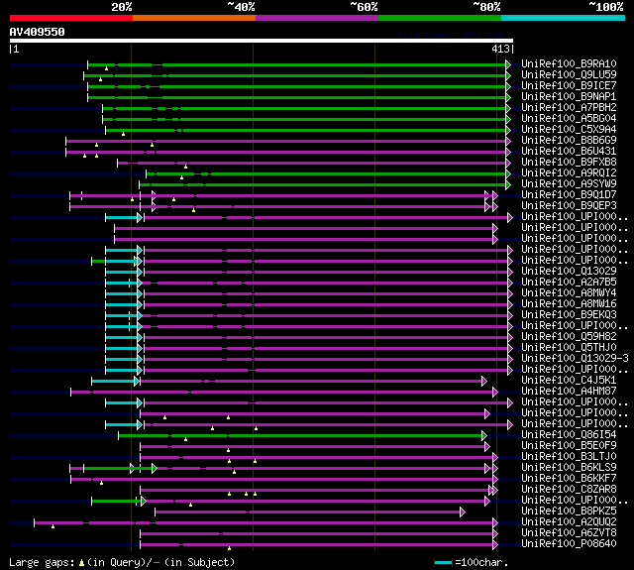Select the UniRef100_B9QEP3 label
The width and height of the screenshot is (634, 570).
click(x=569, y=206)
